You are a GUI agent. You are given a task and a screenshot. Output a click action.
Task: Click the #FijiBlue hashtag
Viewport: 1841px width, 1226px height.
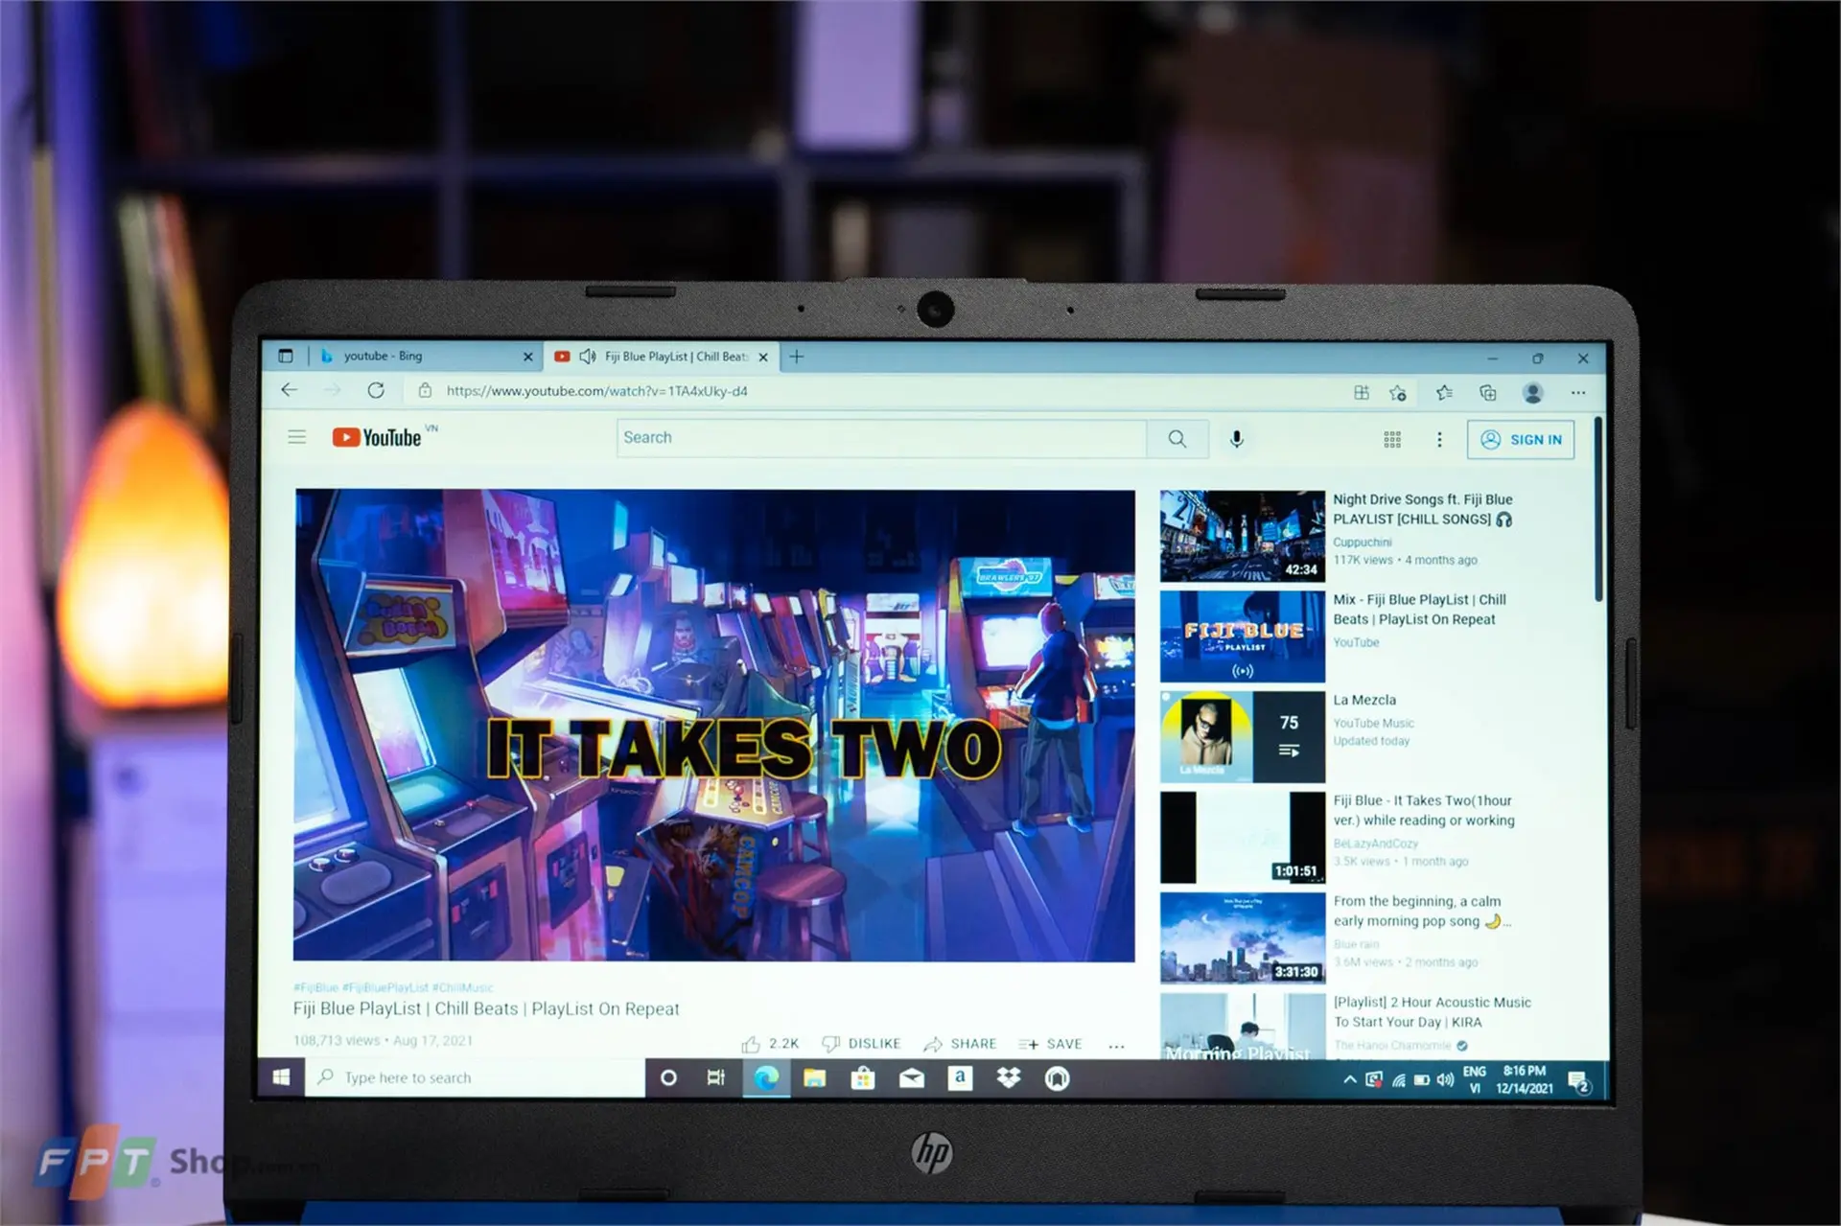(315, 987)
